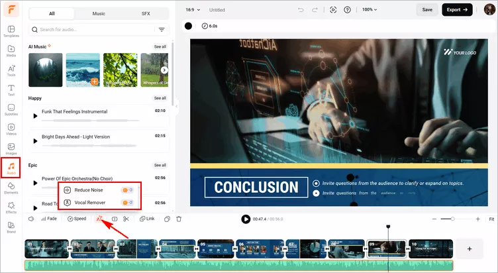
Task: Click the undo arrow
Action: tap(301, 10)
